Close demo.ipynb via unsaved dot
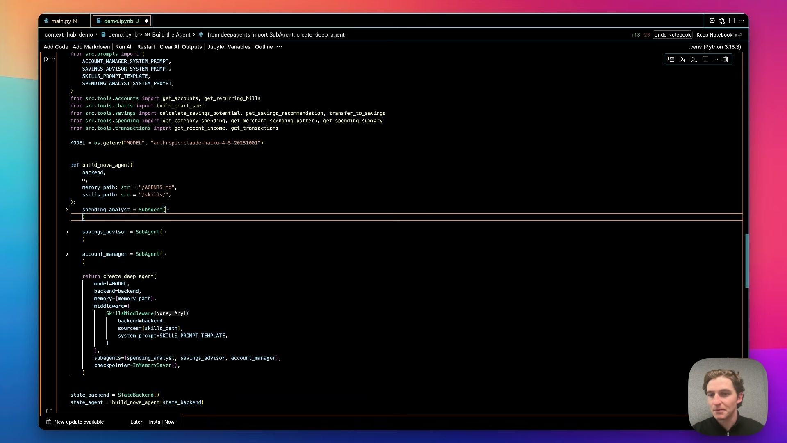Viewport: 787px width, 443px height. pos(146,21)
